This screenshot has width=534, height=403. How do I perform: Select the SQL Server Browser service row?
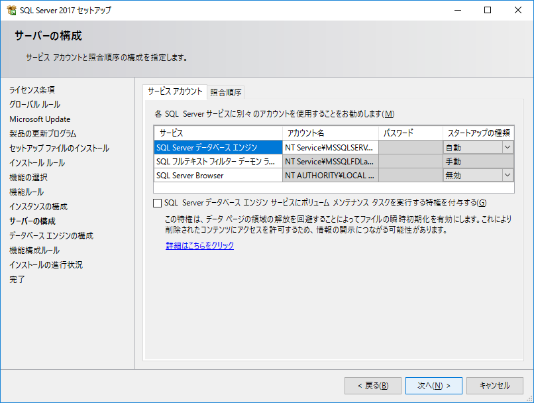[x=218, y=176]
